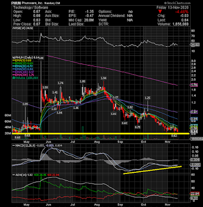Viewport: 203px width, 207px height.
Task: Click the 1.25 October spike label
Action: pos(148,98)
